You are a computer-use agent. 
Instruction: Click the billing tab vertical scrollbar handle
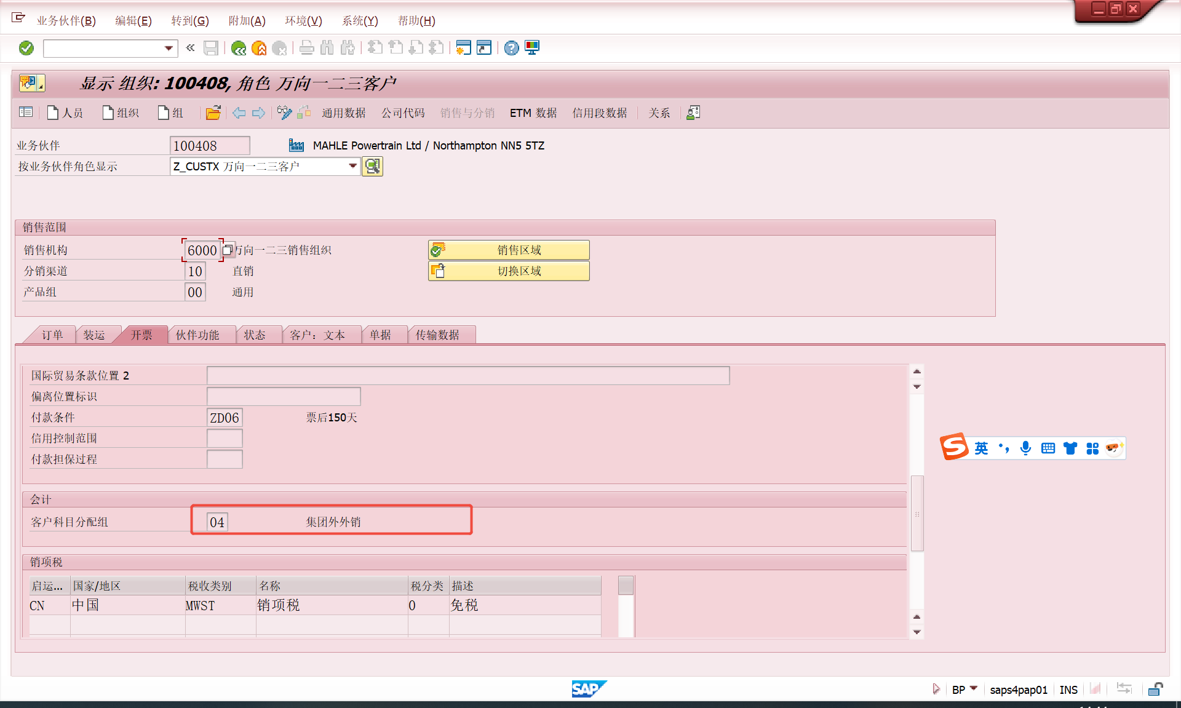(x=917, y=514)
